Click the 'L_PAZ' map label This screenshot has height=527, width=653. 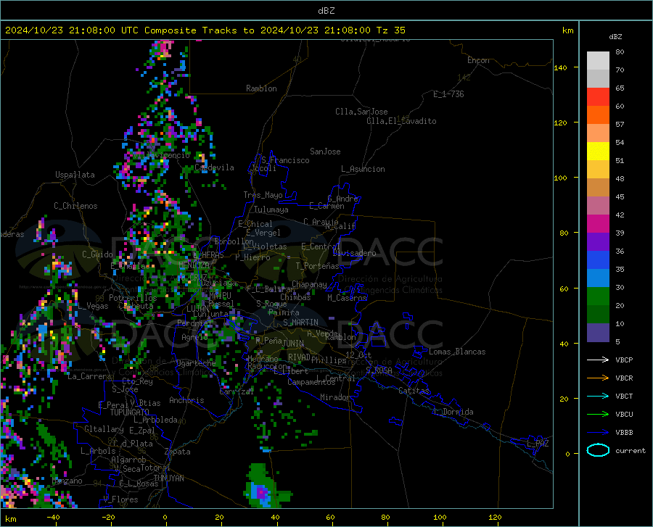[538, 444]
